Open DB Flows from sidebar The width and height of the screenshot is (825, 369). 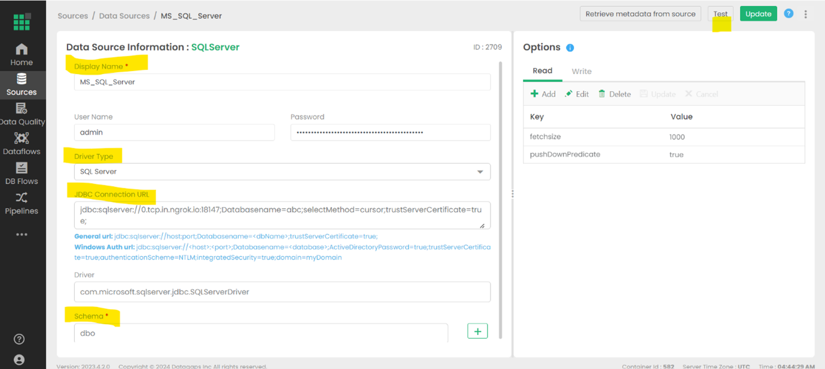pos(22,173)
